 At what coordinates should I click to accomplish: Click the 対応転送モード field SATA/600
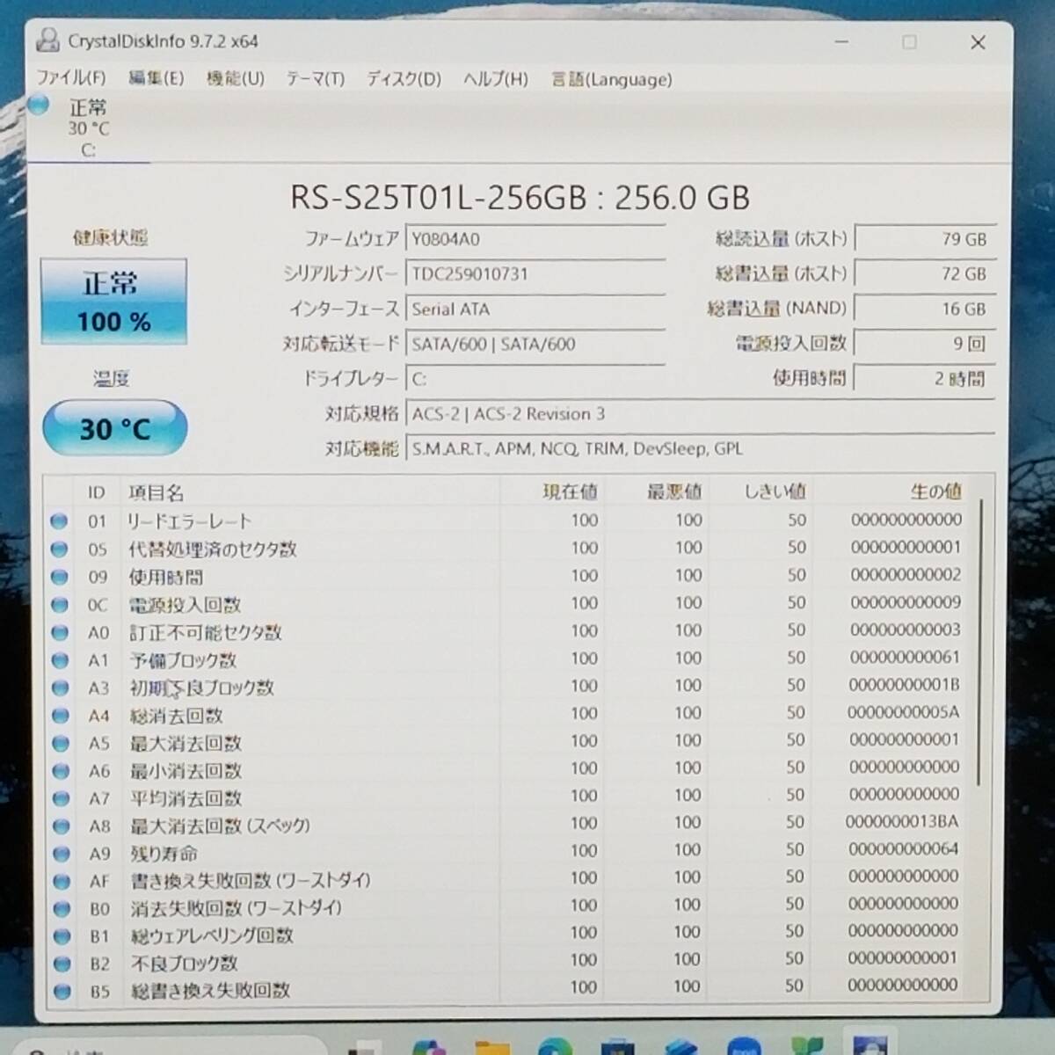[x=535, y=344]
